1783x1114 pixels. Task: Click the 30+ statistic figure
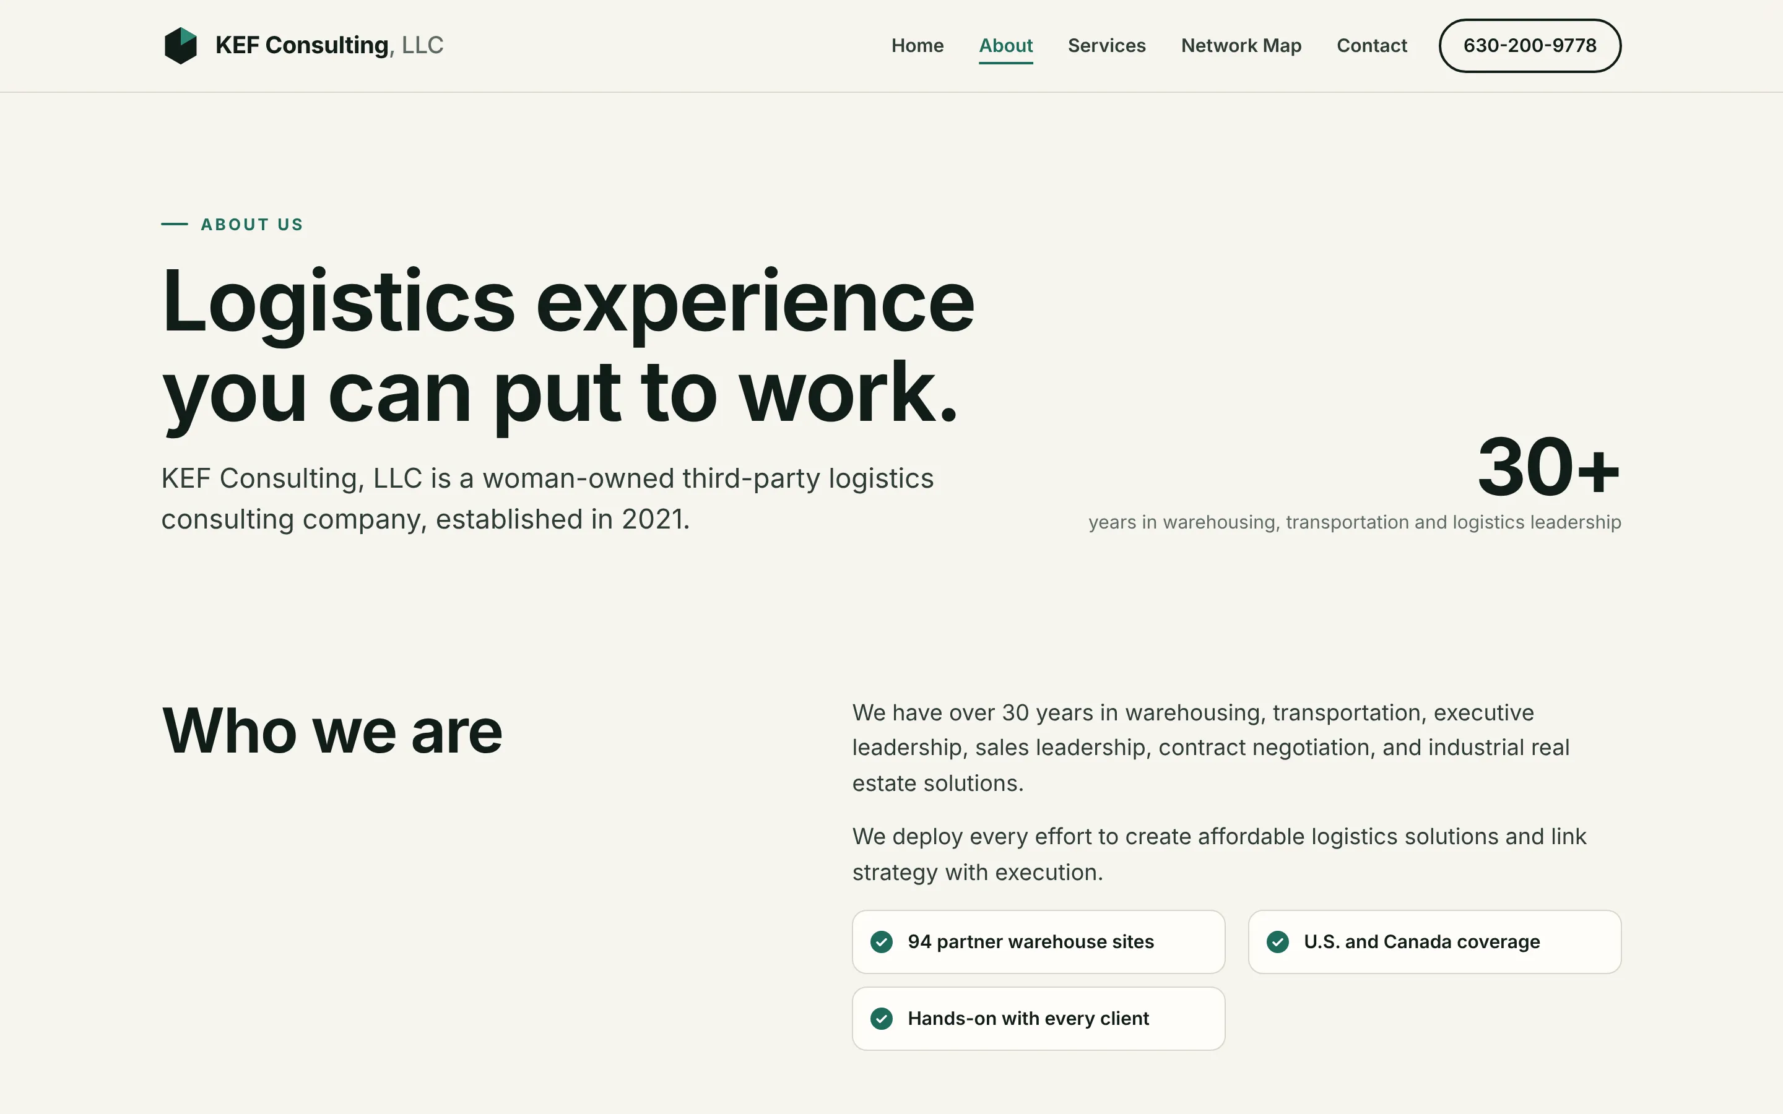1549,467
